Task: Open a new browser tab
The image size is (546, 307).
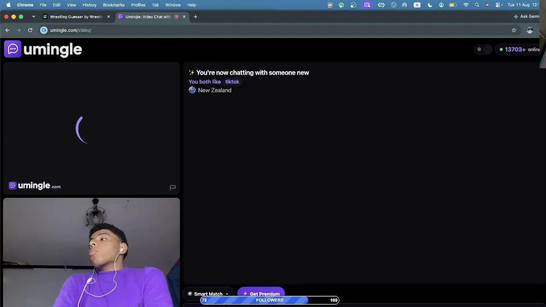Action: (195, 17)
